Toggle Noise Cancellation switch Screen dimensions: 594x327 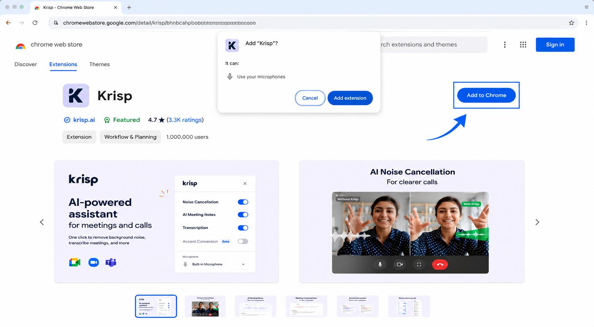243,202
